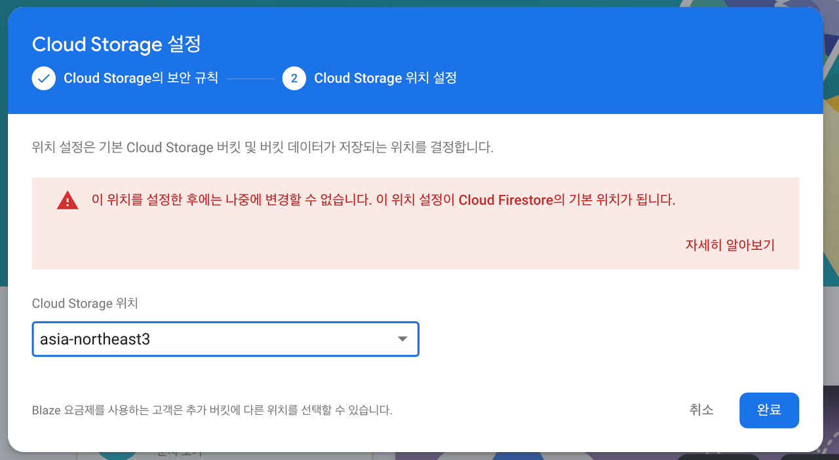The image size is (839, 460).
Task: Click the 취소 button
Action: [701, 410]
